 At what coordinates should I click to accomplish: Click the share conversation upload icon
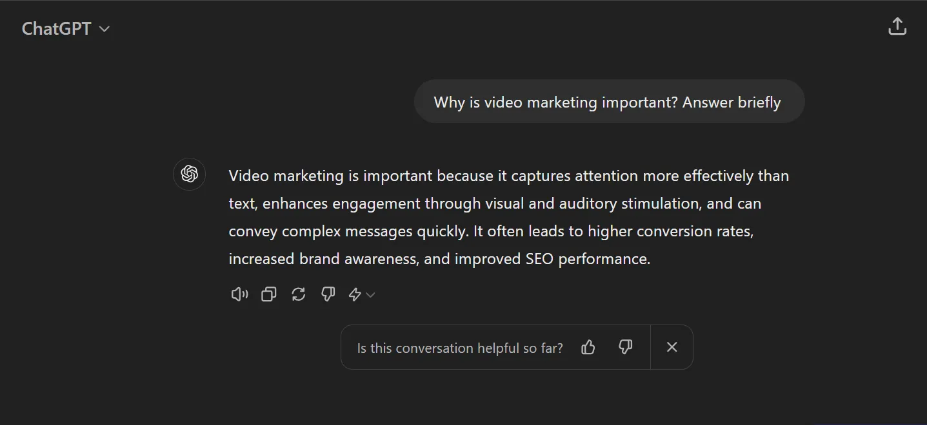click(897, 27)
